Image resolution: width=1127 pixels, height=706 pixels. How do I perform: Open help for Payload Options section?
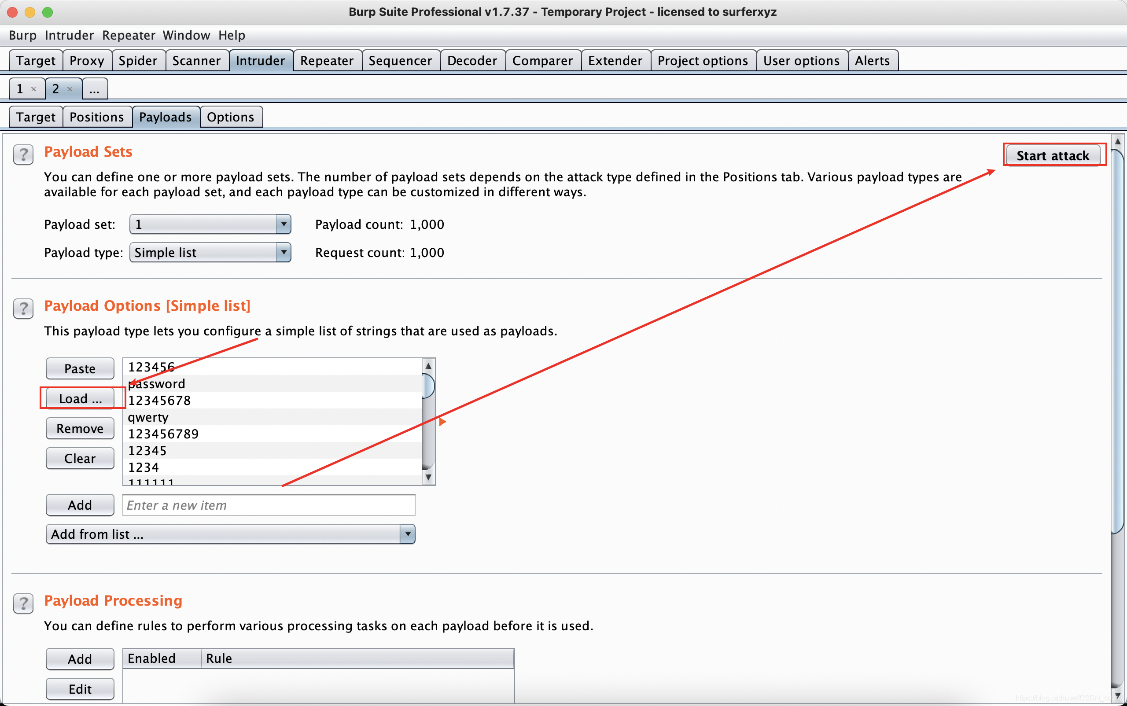(23, 309)
